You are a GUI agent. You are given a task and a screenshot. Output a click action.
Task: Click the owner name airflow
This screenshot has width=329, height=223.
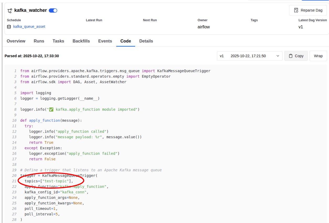[x=204, y=27]
